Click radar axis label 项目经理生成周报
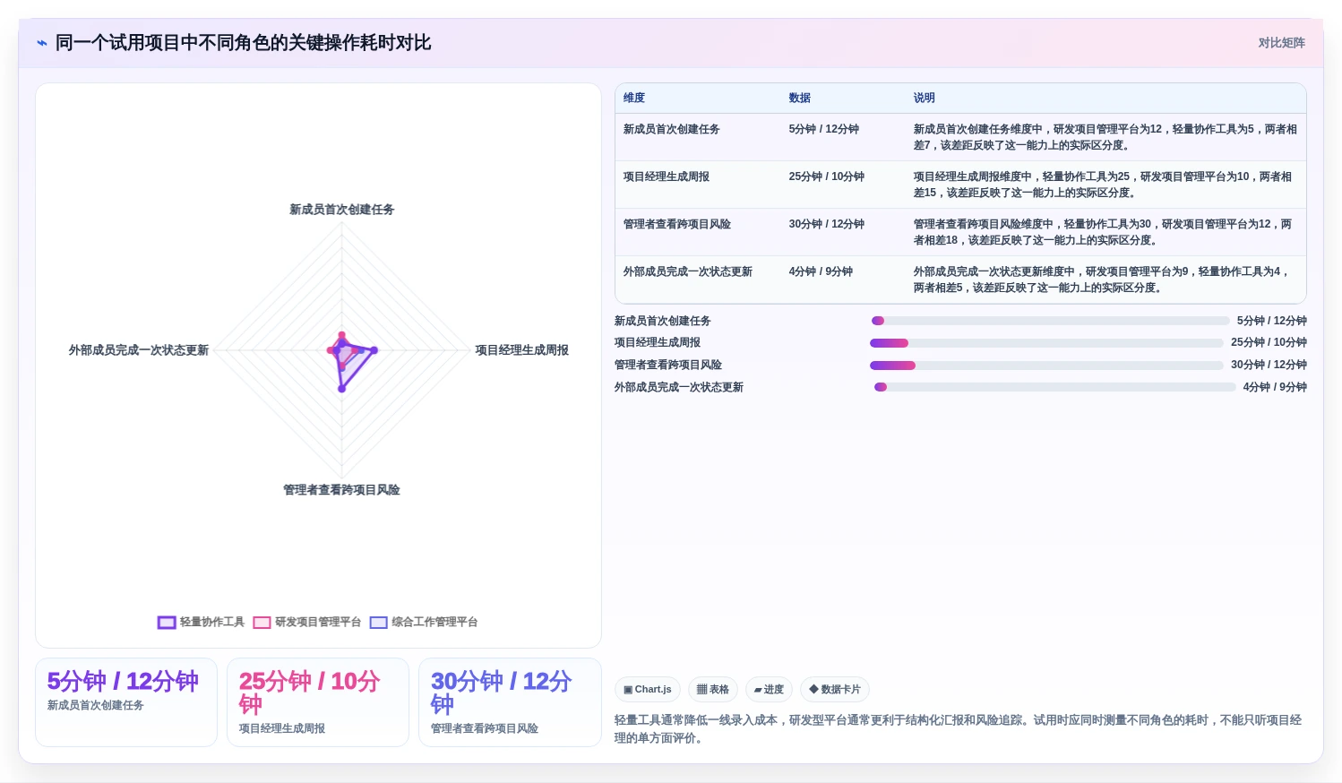Viewport: 1342px width, 783px height. [x=521, y=350]
